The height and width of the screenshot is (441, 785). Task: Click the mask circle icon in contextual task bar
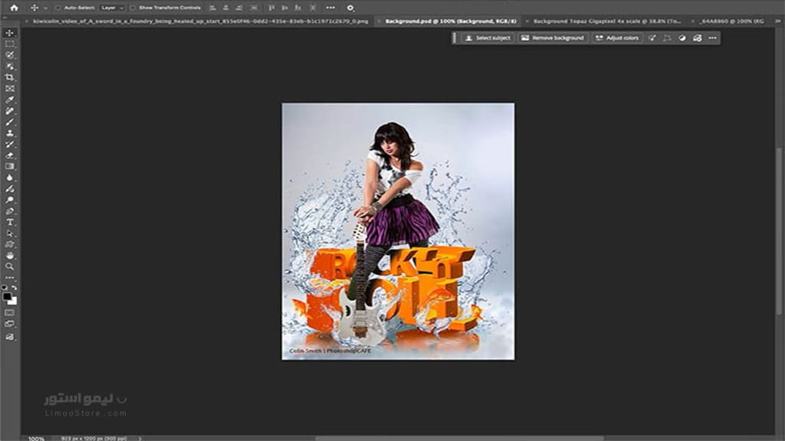(x=682, y=38)
